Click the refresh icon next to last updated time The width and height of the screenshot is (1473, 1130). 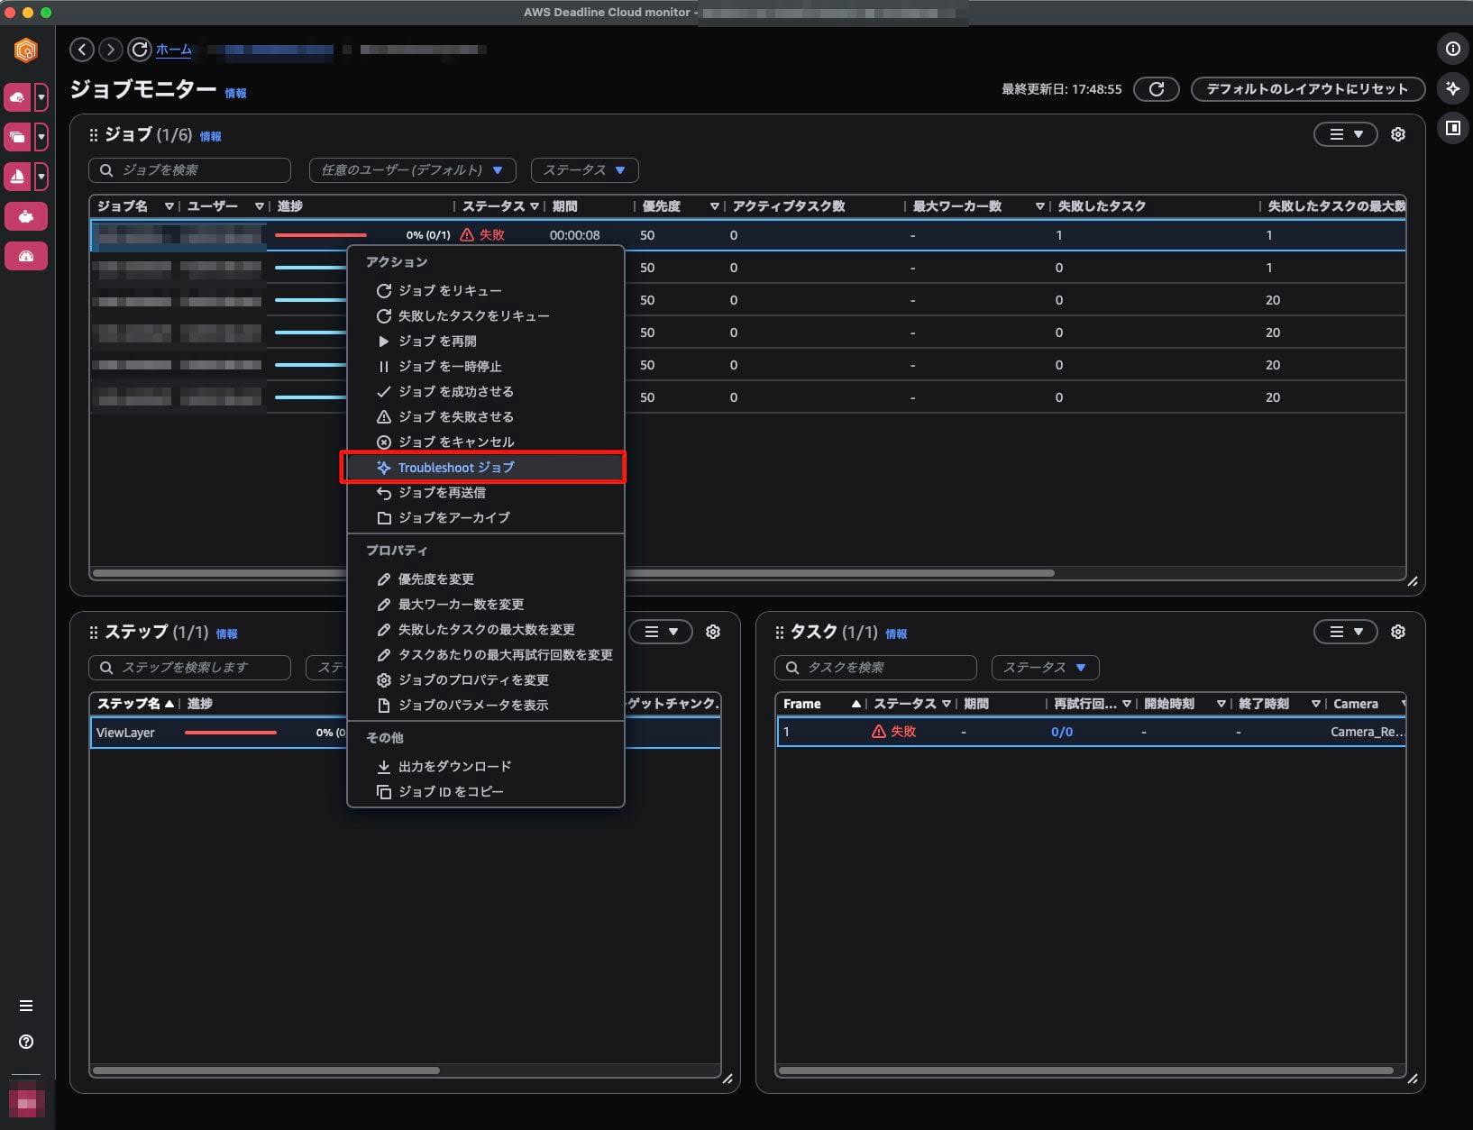(x=1156, y=89)
